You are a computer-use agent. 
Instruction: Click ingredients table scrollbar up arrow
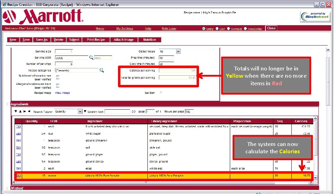click(315, 118)
